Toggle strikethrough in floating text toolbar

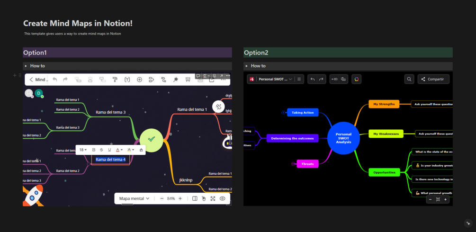click(x=101, y=150)
